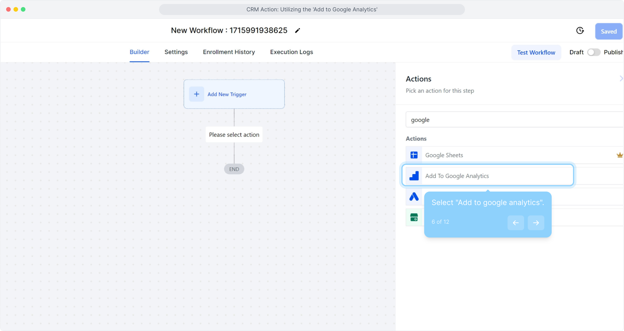Switch to the Settings tab
The image size is (624, 331).
click(176, 52)
